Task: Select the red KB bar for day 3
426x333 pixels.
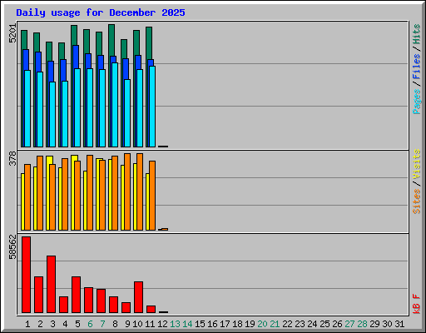Action: coord(51,284)
